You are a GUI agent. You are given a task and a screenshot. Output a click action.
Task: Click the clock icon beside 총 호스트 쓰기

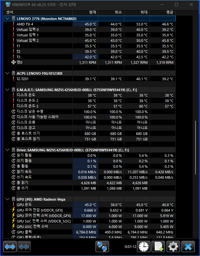tap(14, 134)
